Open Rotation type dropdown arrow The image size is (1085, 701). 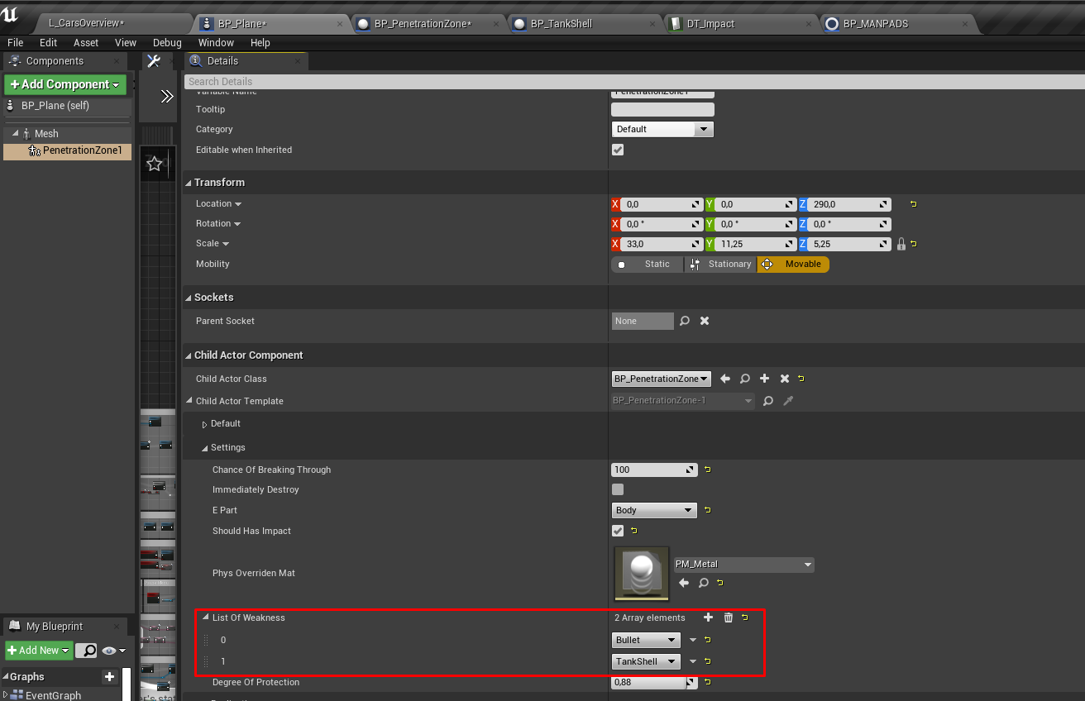coord(237,224)
